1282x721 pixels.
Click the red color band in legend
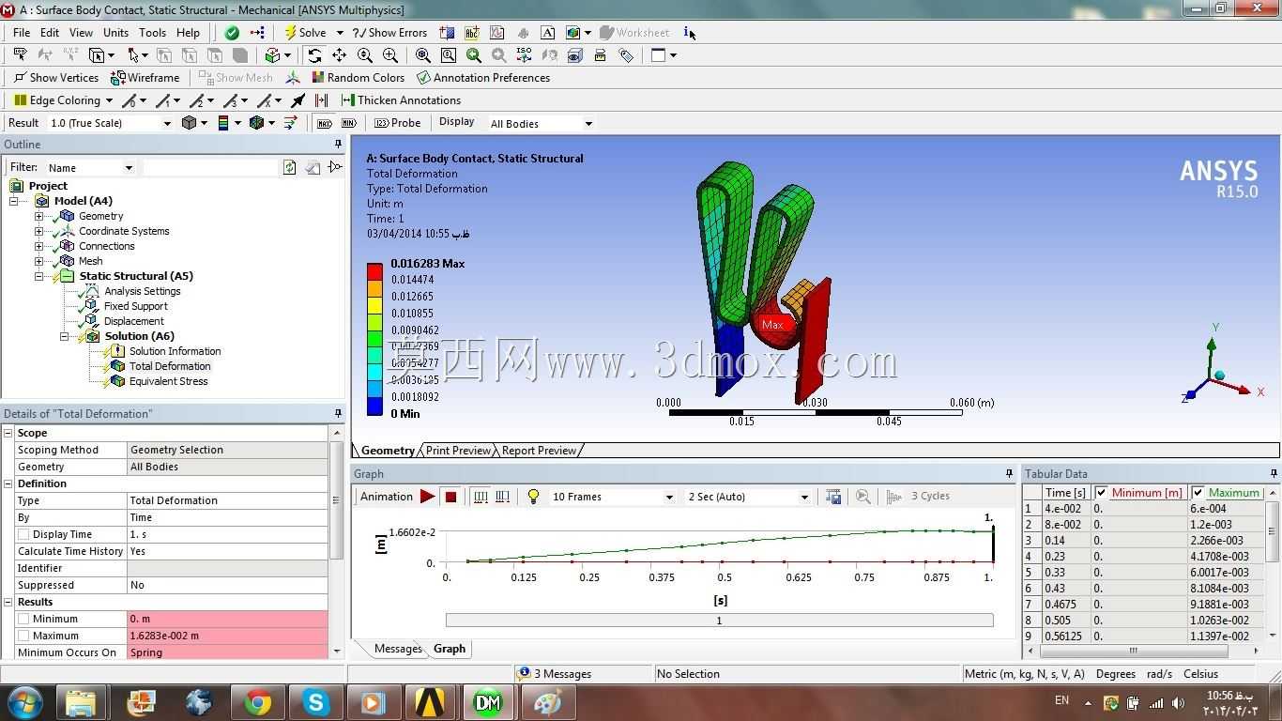(374, 272)
